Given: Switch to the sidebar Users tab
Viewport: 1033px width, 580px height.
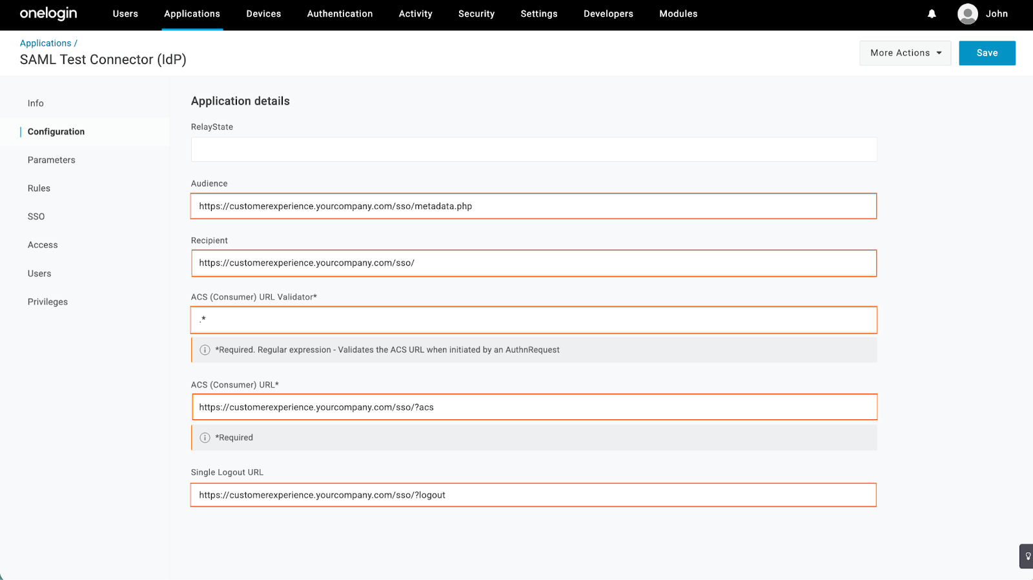Looking at the screenshot, I should [x=39, y=274].
